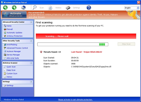Click the Deep Scan icon

pyautogui.click(x=5, y=70)
